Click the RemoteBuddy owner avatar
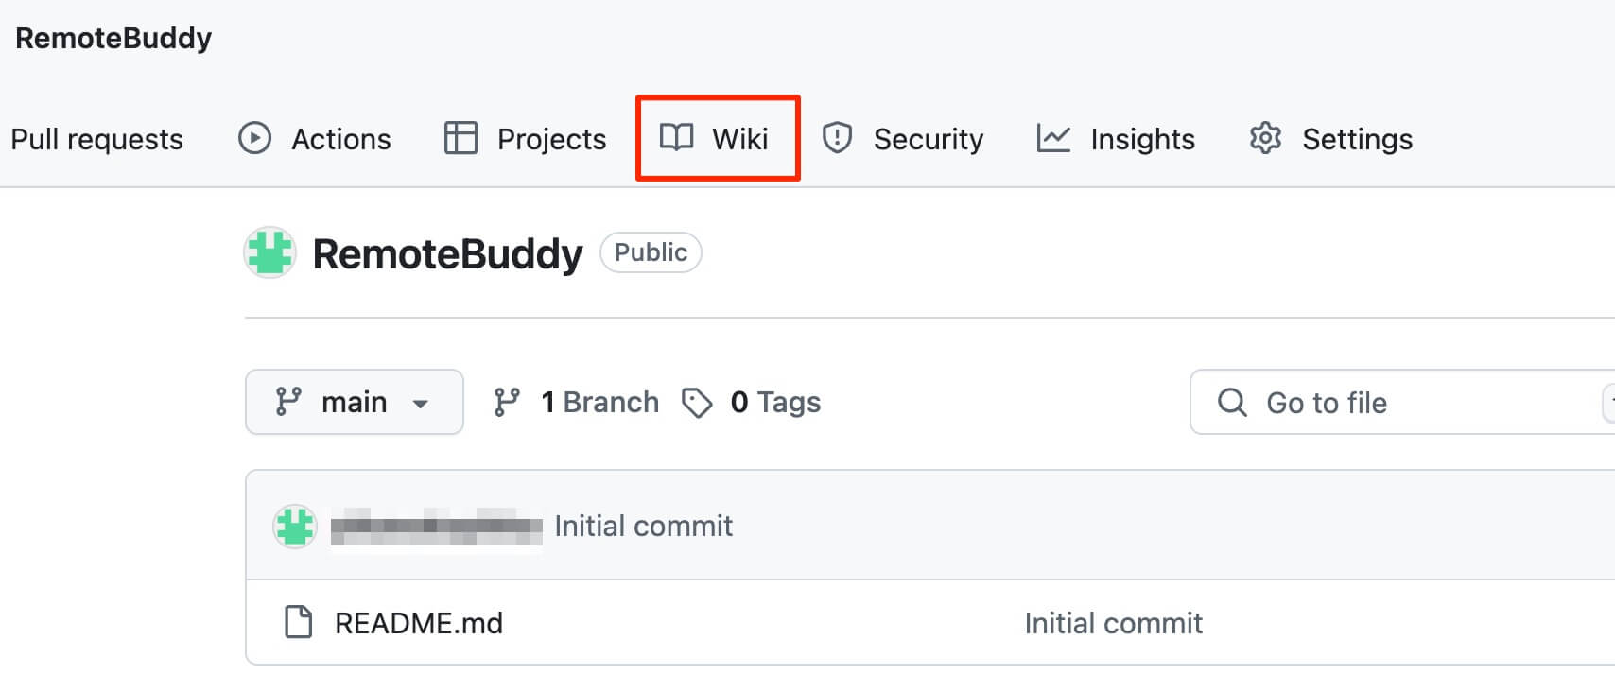 click(270, 252)
